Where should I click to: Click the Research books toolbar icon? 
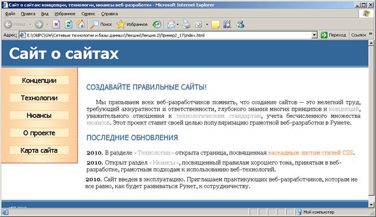[227, 24]
